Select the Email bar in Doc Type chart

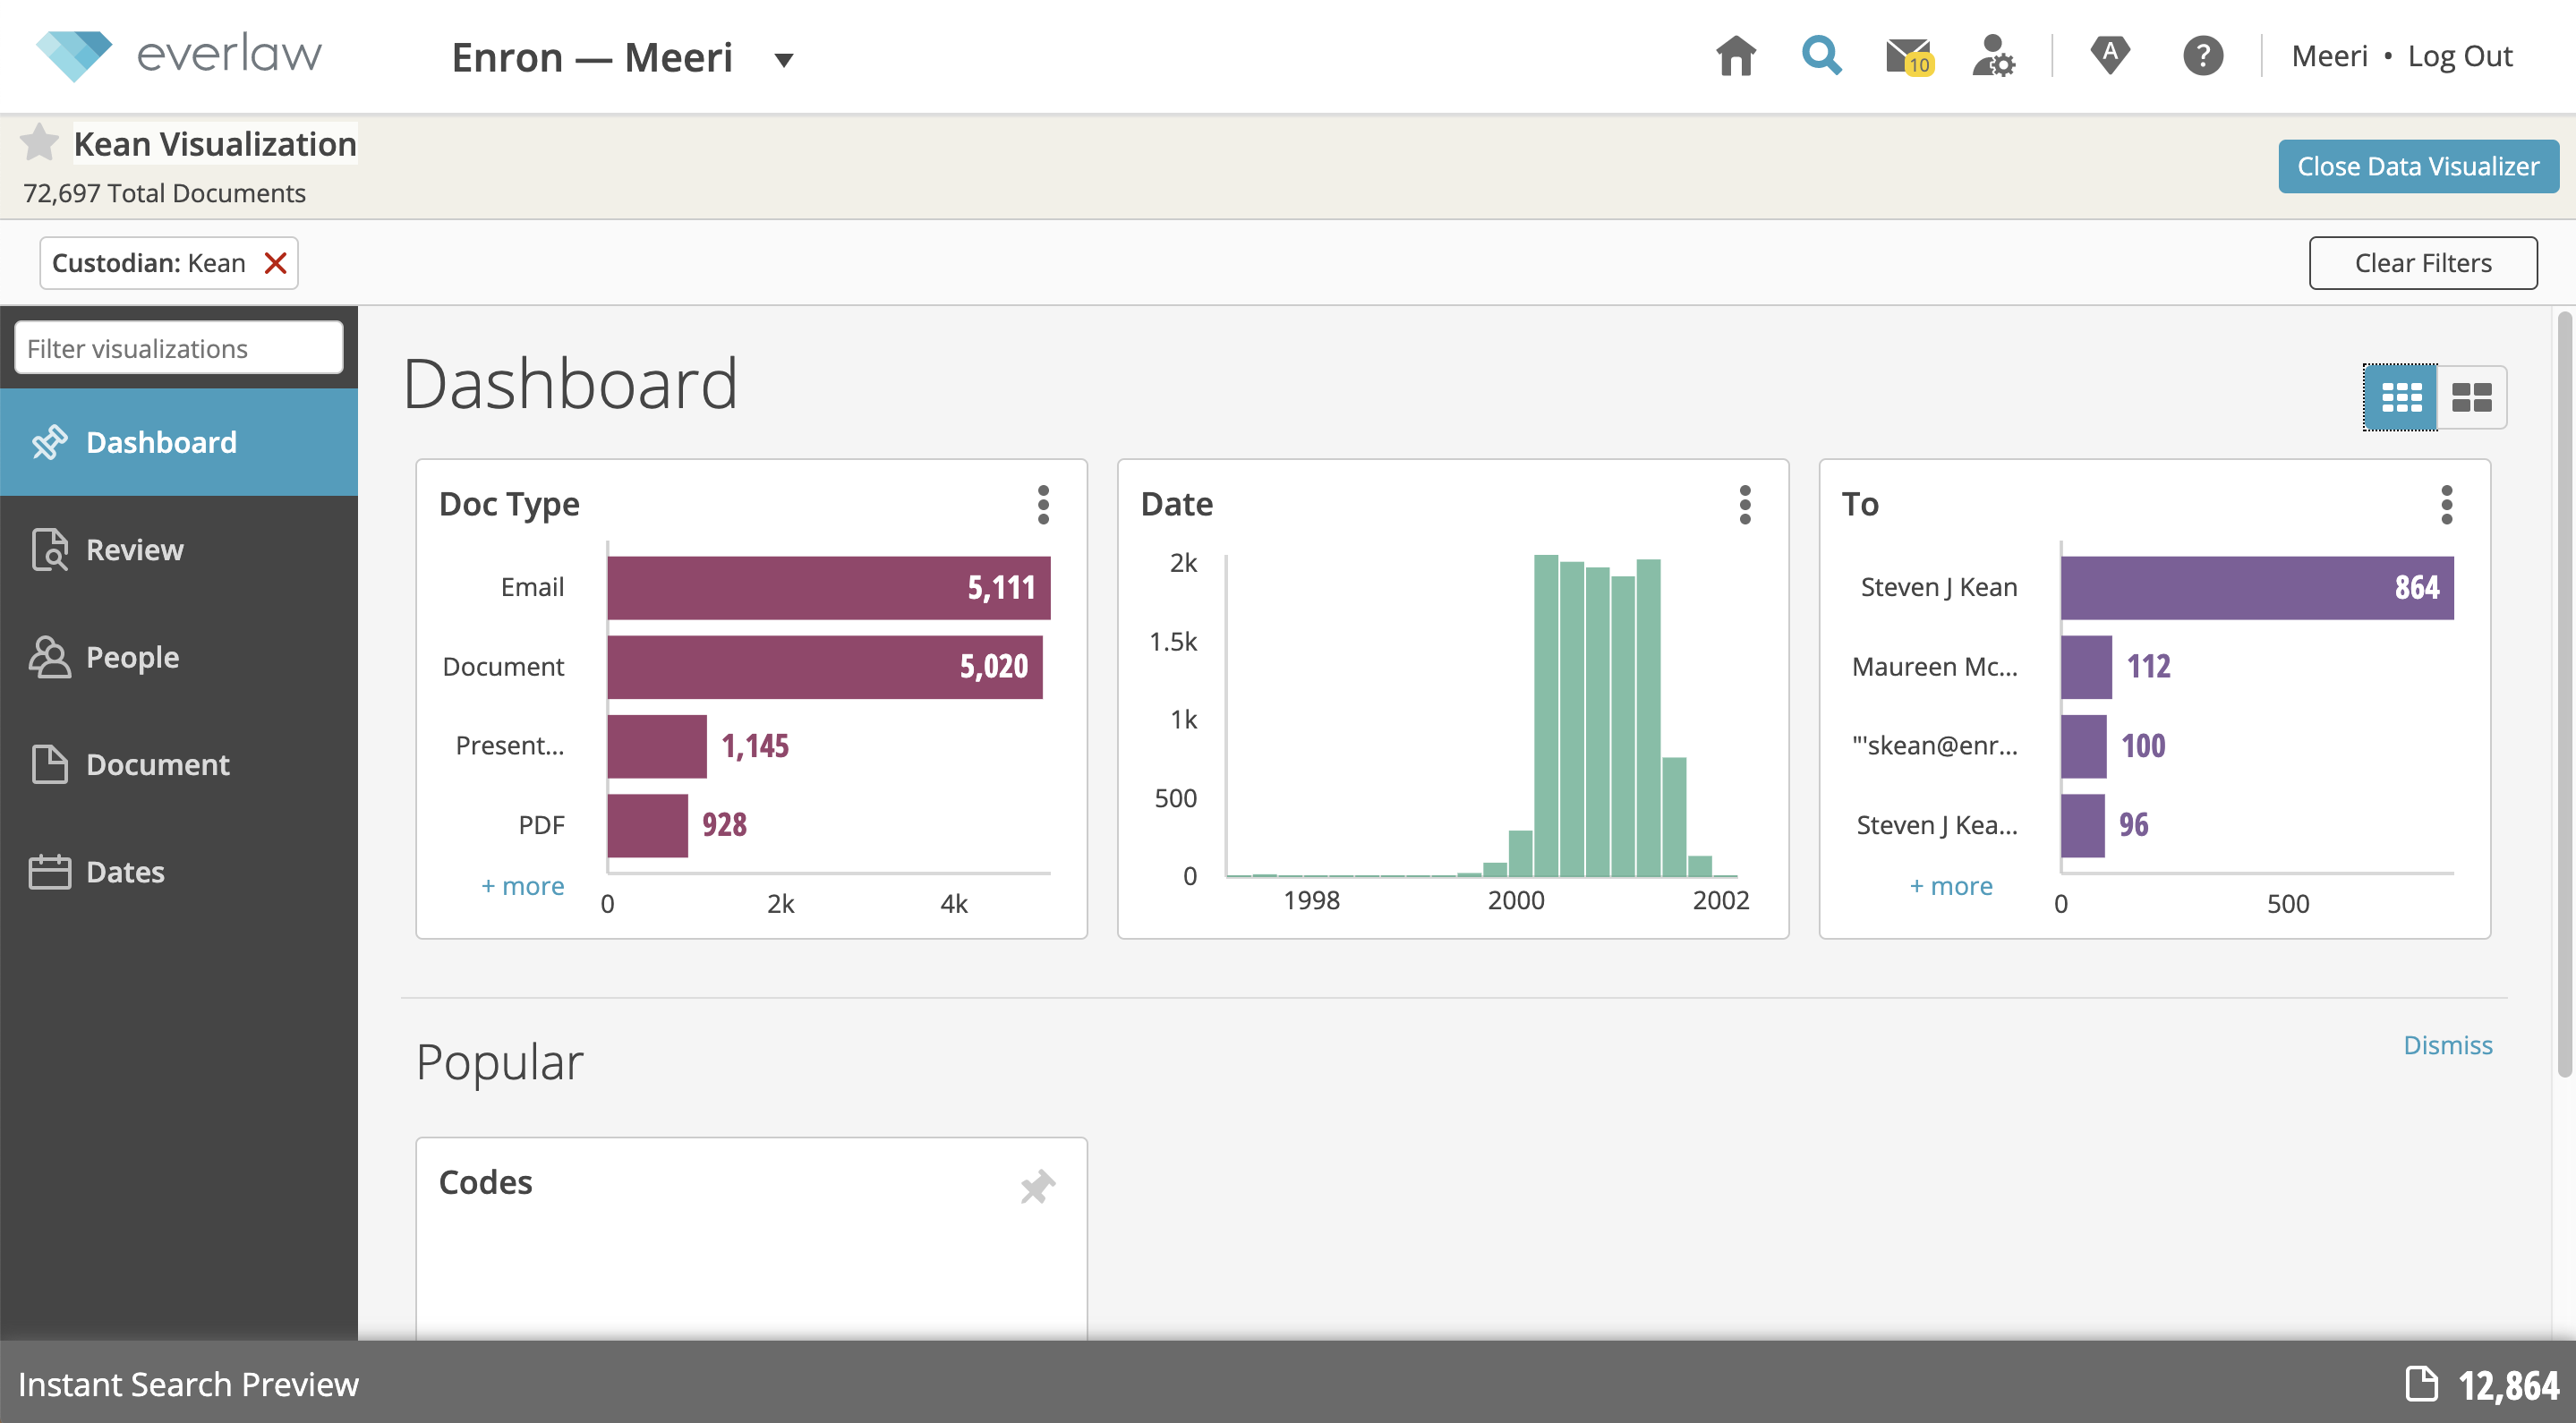[828, 587]
